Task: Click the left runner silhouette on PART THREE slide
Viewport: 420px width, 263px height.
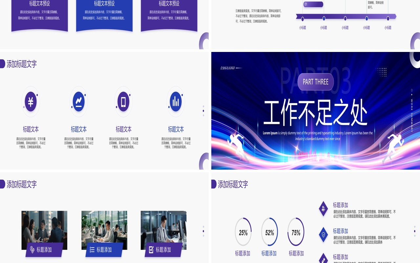Action: click(x=238, y=147)
